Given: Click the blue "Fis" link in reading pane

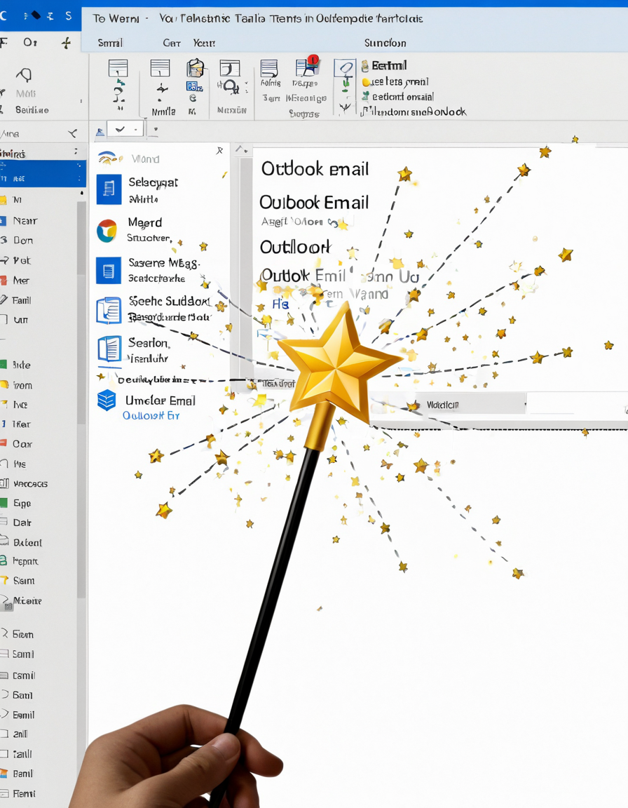Looking at the screenshot, I should (280, 304).
